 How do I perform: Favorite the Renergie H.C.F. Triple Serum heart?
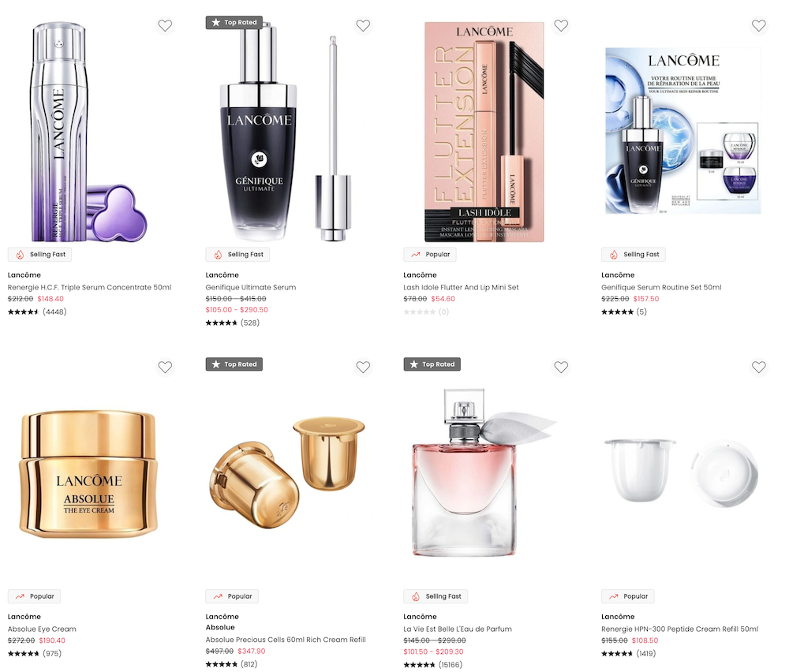coord(165,25)
